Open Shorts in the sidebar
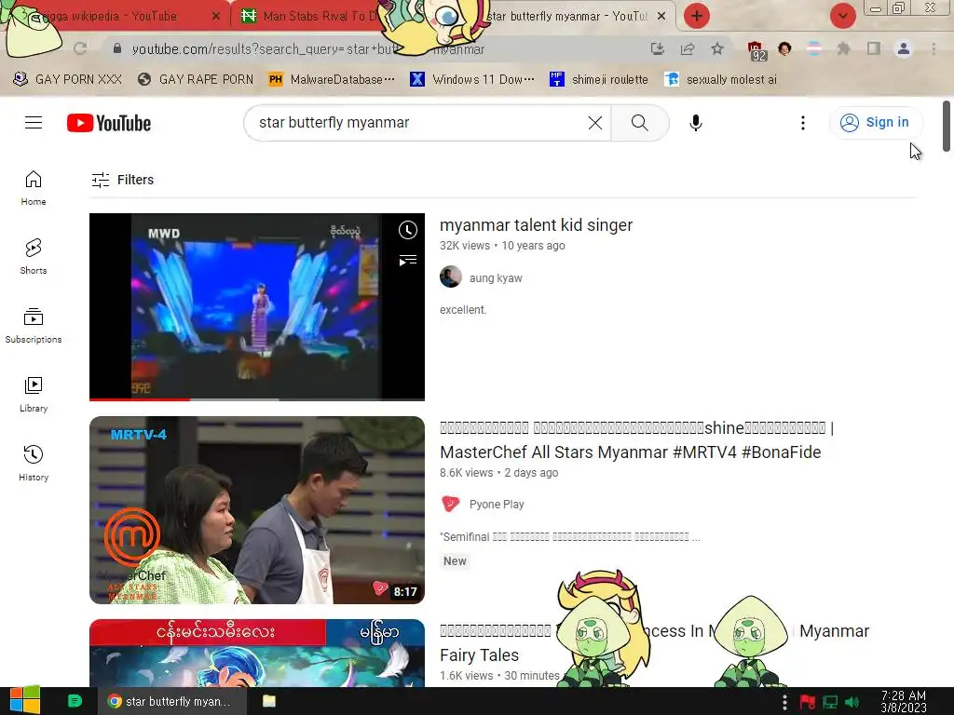This screenshot has height=715, width=954. 34,257
